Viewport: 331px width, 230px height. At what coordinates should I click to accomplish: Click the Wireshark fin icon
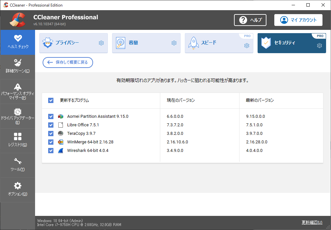(x=61, y=151)
